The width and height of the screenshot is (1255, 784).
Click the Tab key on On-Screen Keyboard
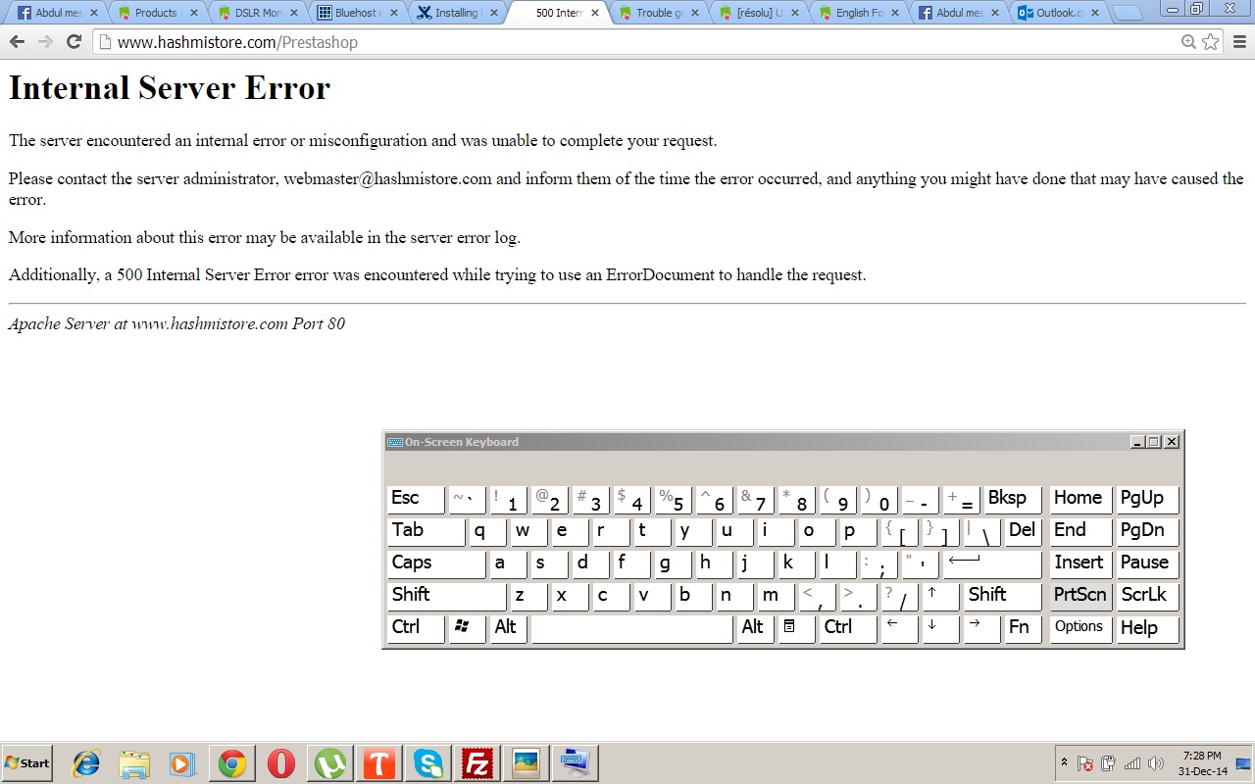pyautogui.click(x=426, y=531)
